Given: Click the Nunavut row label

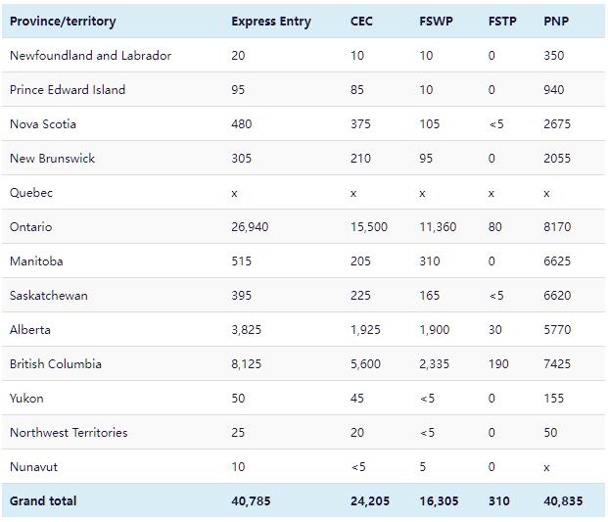Looking at the screenshot, I should [32, 467].
